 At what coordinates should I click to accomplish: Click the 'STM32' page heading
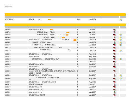point(8,7)
